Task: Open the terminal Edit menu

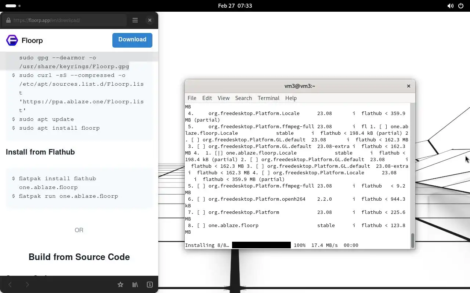Action: point(207,98)
